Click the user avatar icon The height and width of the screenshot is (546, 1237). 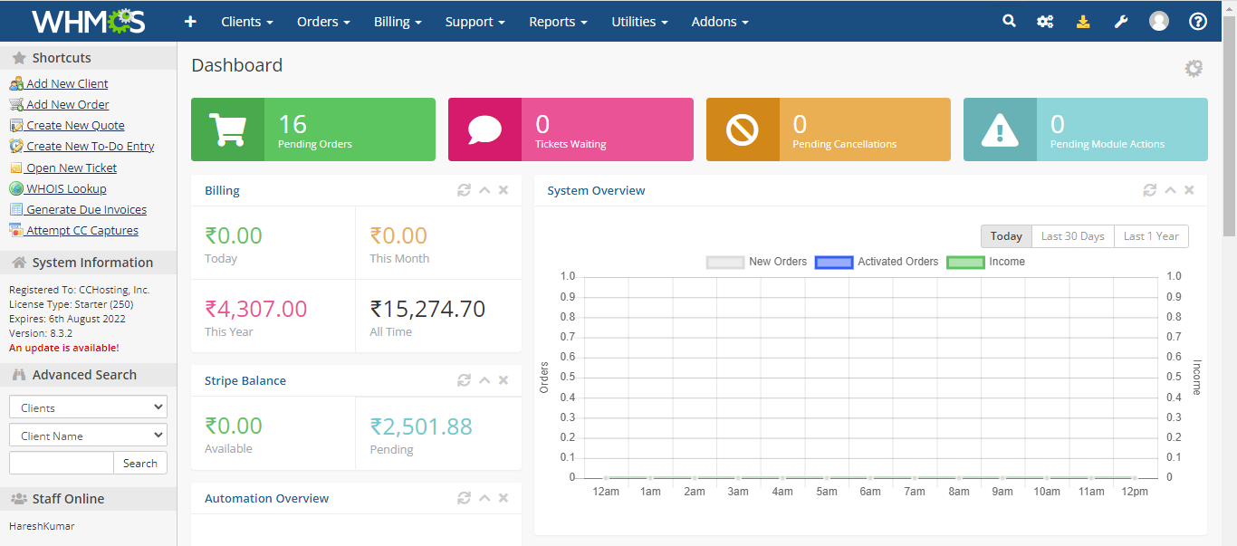pos(1159,21)
